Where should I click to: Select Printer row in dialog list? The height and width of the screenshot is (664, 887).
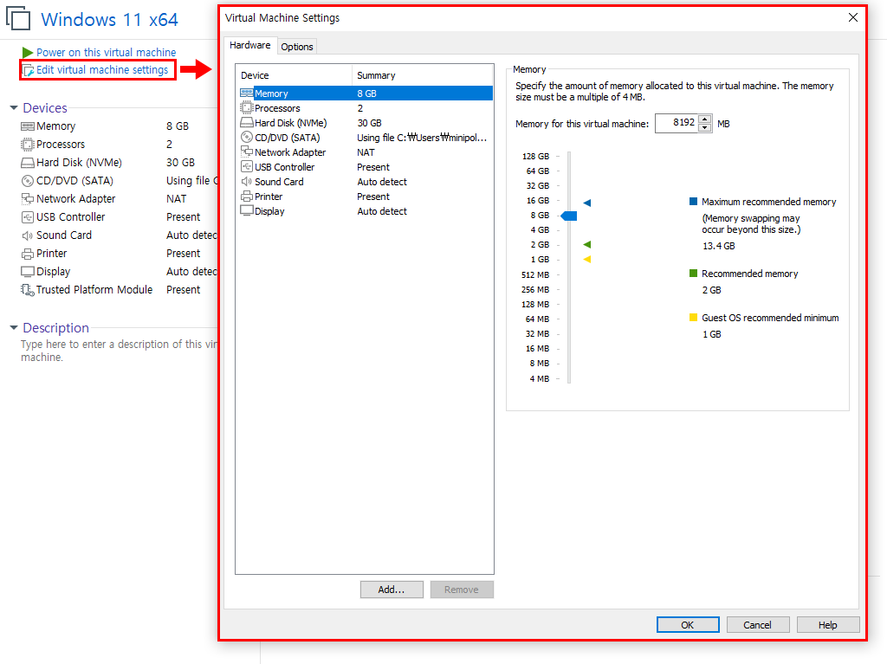366,197
